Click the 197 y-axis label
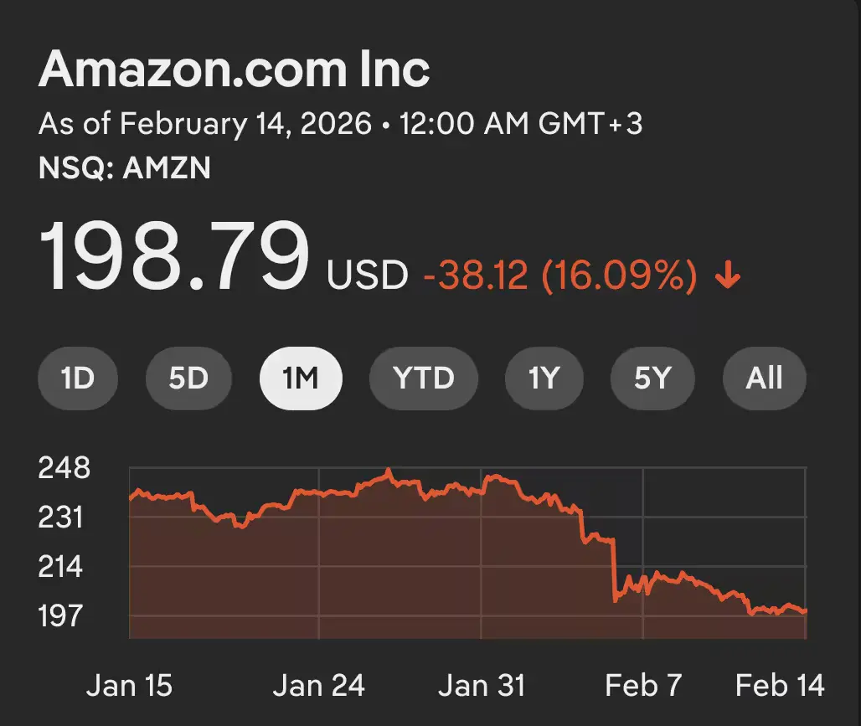The height and width of the screenshot is (726, 861). point(61,616)
